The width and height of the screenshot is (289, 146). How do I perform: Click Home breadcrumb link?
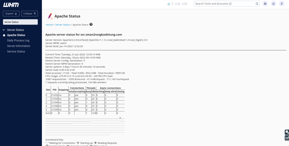click(x=49, y=25)
